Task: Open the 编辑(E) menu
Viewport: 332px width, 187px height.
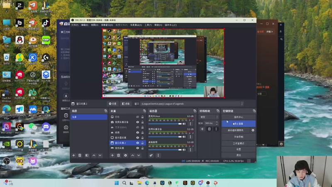Action: 85,25
